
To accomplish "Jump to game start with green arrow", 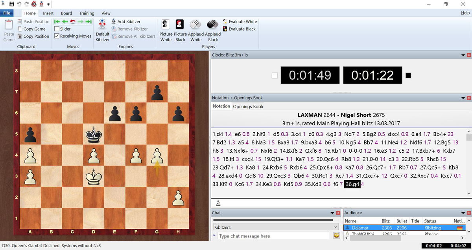I will click(x=57, y=22).
